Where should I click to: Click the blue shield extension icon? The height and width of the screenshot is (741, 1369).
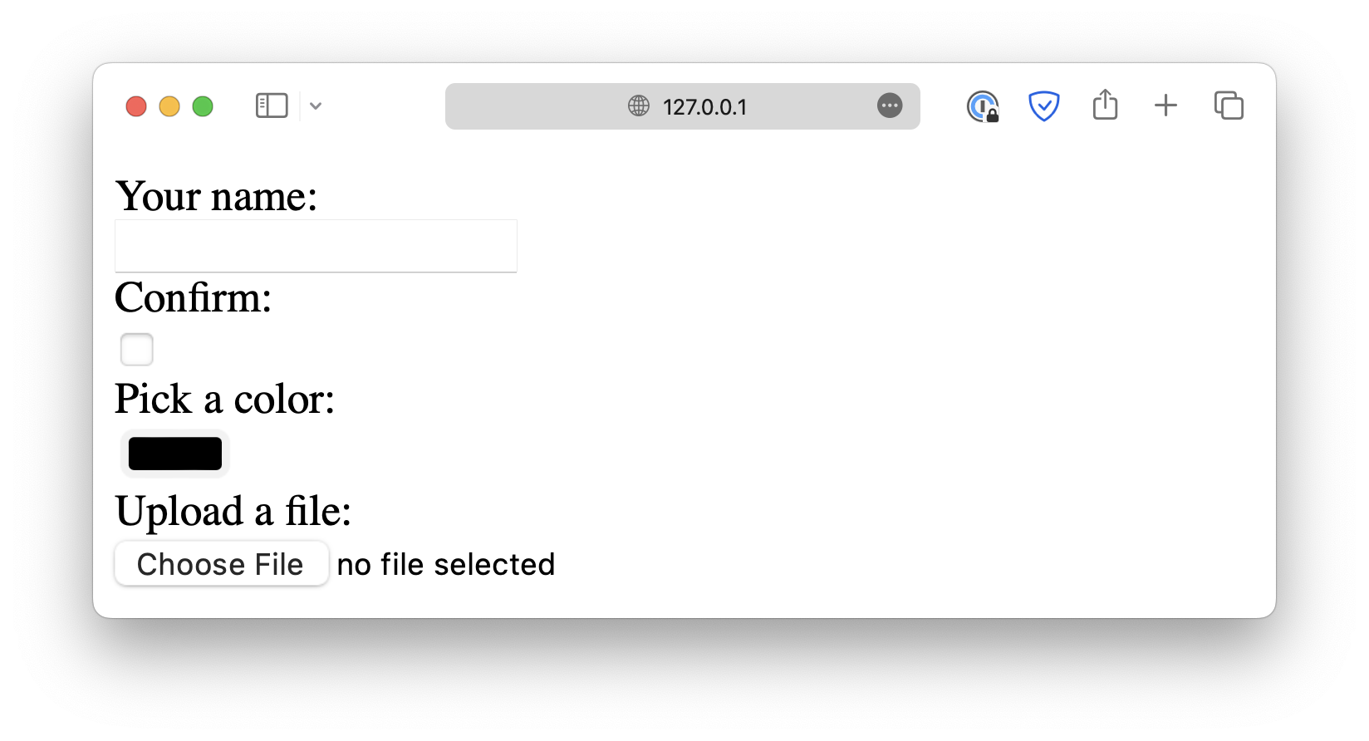tap(1043, 106)
